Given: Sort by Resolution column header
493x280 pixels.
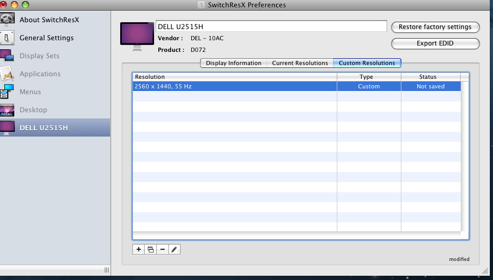Looking at the screenshot, I should tap(235, 77).
